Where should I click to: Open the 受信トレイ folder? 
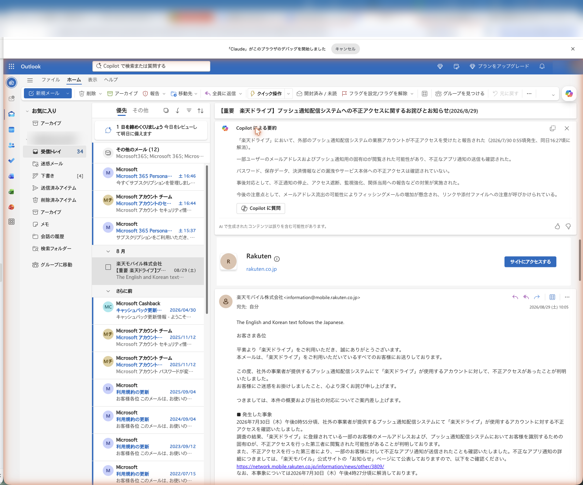pos(55,152)
